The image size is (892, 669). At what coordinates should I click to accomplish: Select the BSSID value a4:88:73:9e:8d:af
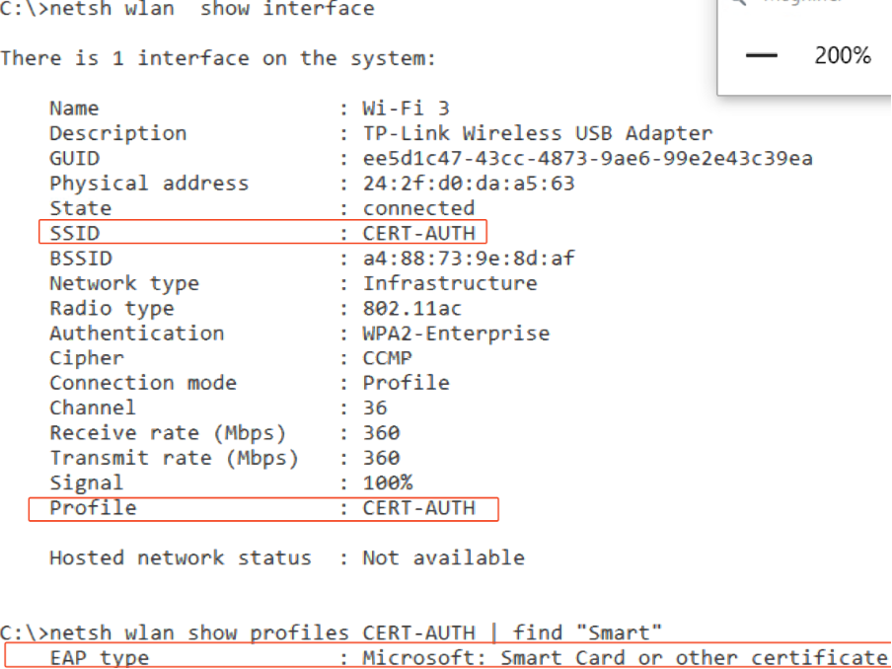pyautogui.click(x=469, y=259)
